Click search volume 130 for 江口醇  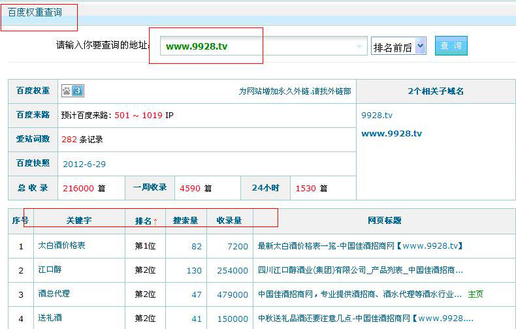tap(194, 271)
